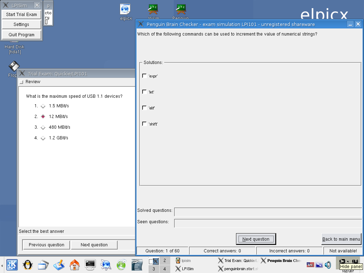Open the home folder icon in the panel
The image size is (364, 273).
click(75, 265)
